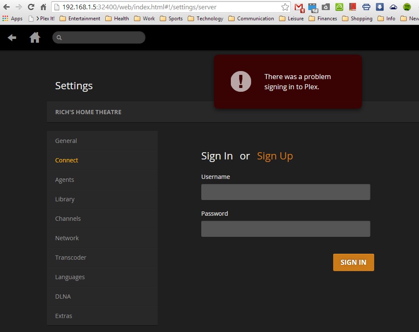The image size is (419, 332).
Task: Reload the page with the refresh icon
Action: [x=31, y=7]
